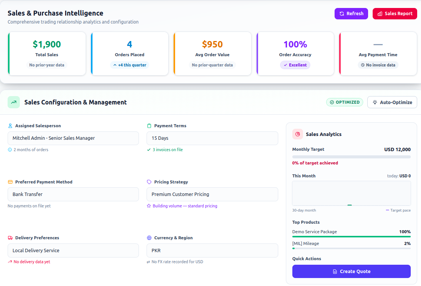Click the person icon next to Assigned Salesperson
Screen dimensions: 421x286
(x=10, y=126)
